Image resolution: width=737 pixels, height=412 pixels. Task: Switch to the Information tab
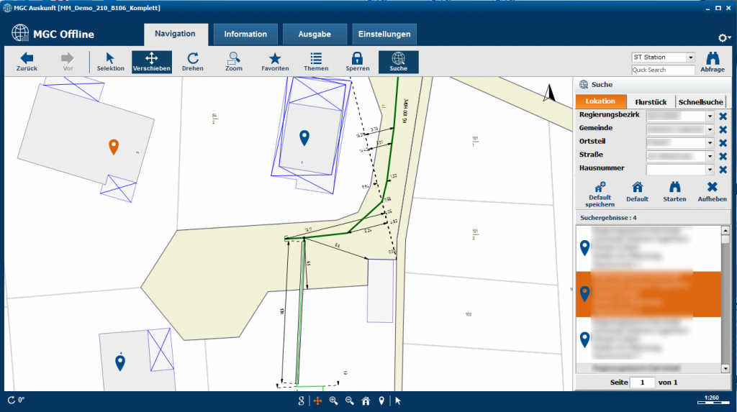pyautogui.click(x=245, y=35)
